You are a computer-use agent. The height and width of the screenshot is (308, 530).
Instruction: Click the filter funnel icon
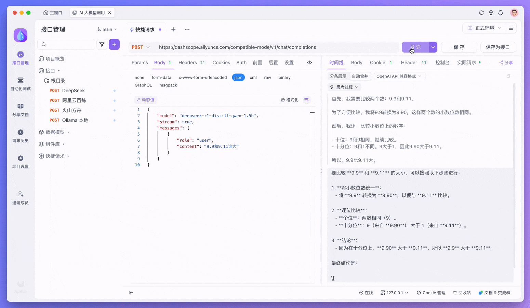pos(102,44)
